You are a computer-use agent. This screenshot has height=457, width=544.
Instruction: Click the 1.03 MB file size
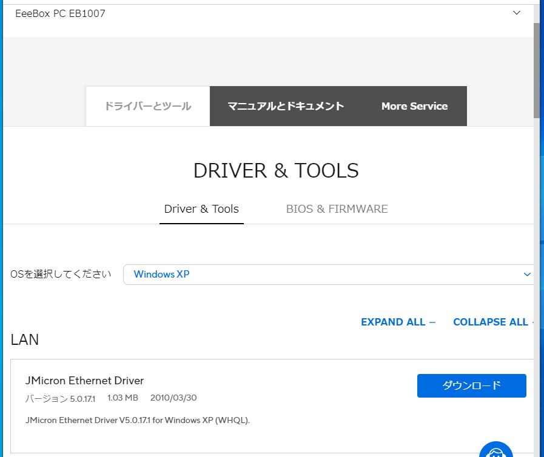pyautogui.click(x=123, y=398)
